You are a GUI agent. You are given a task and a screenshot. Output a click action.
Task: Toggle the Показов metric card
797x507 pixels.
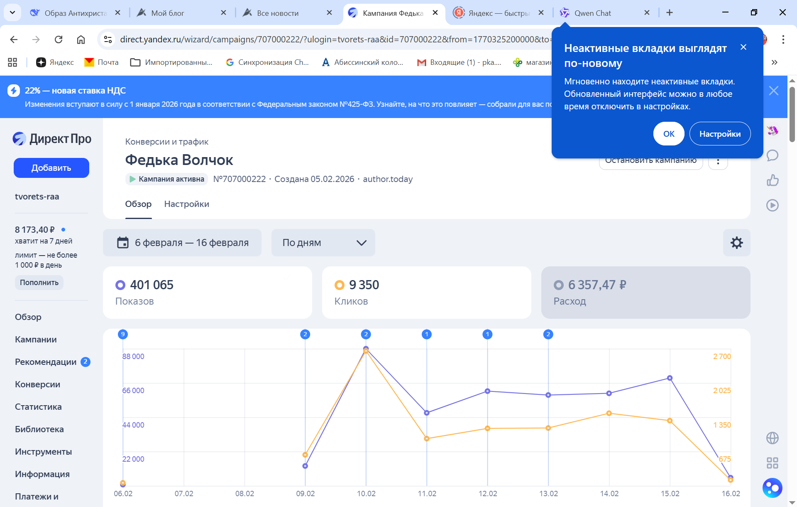[x=207, y=293]
